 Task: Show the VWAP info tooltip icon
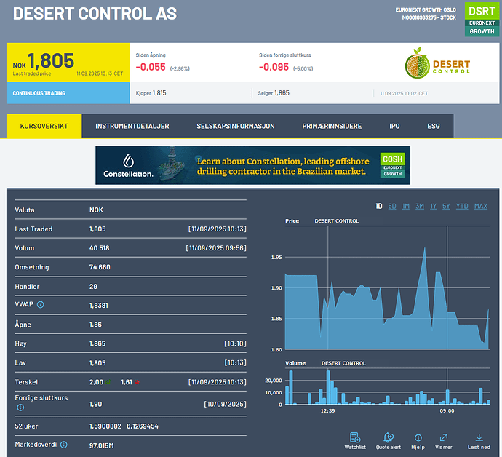click(x=40, y=305)
